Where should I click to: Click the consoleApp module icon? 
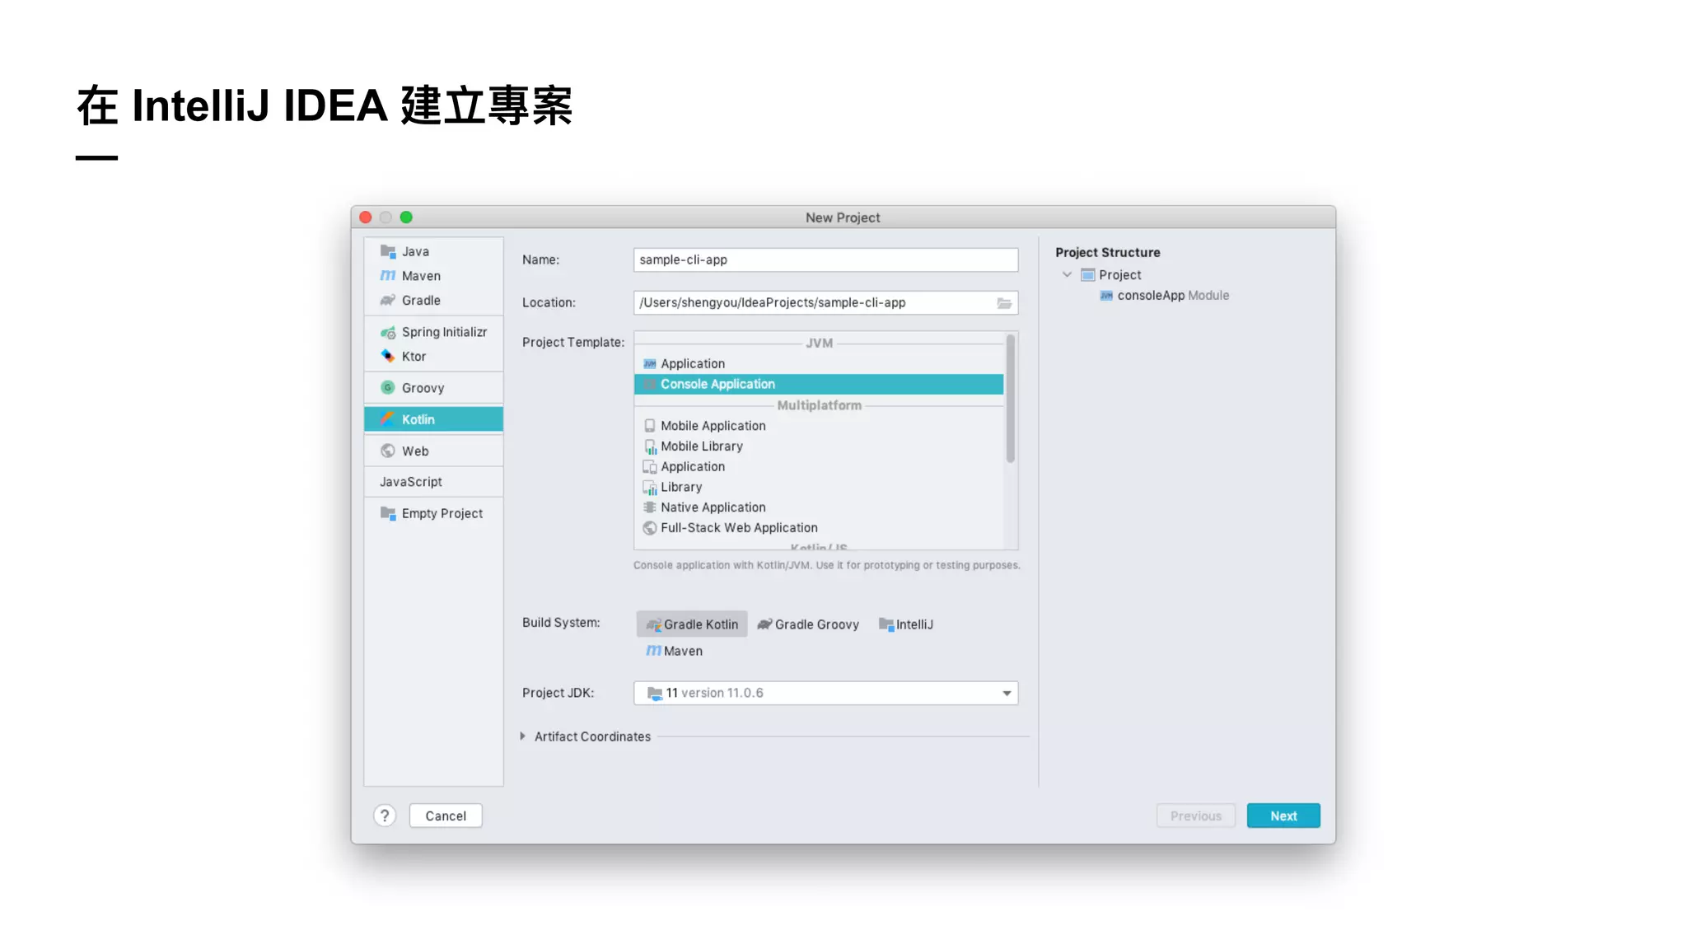[1106, 296]
